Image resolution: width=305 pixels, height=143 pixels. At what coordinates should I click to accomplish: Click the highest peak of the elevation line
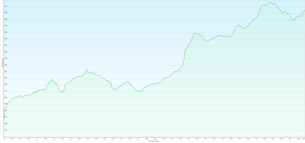click(x=270, y=2)
